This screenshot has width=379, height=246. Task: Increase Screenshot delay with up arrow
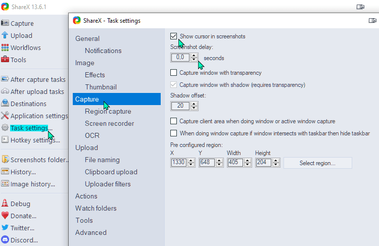point(194,56)
